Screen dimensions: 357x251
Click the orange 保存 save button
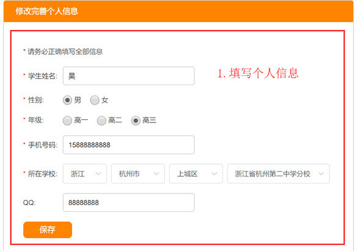(x=48, y=230)
